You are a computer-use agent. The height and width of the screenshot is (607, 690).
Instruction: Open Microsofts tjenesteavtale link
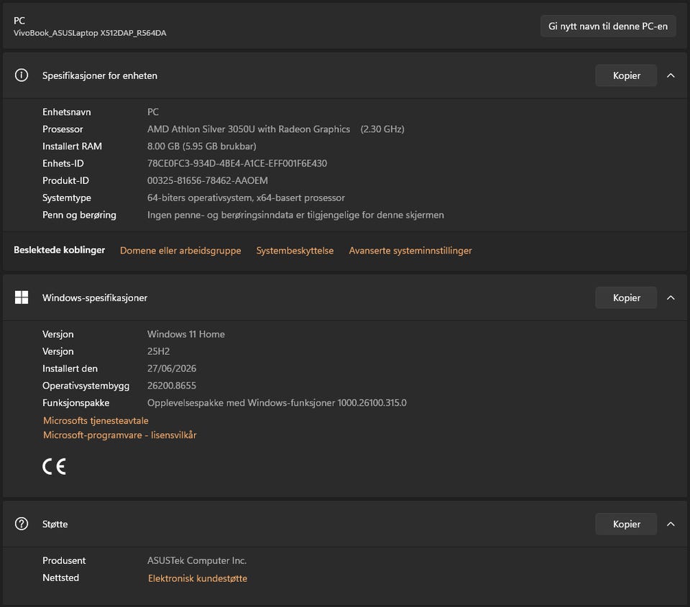[x=96, y=420]
